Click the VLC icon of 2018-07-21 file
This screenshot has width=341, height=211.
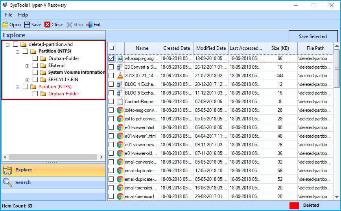[x=120, y=75]
